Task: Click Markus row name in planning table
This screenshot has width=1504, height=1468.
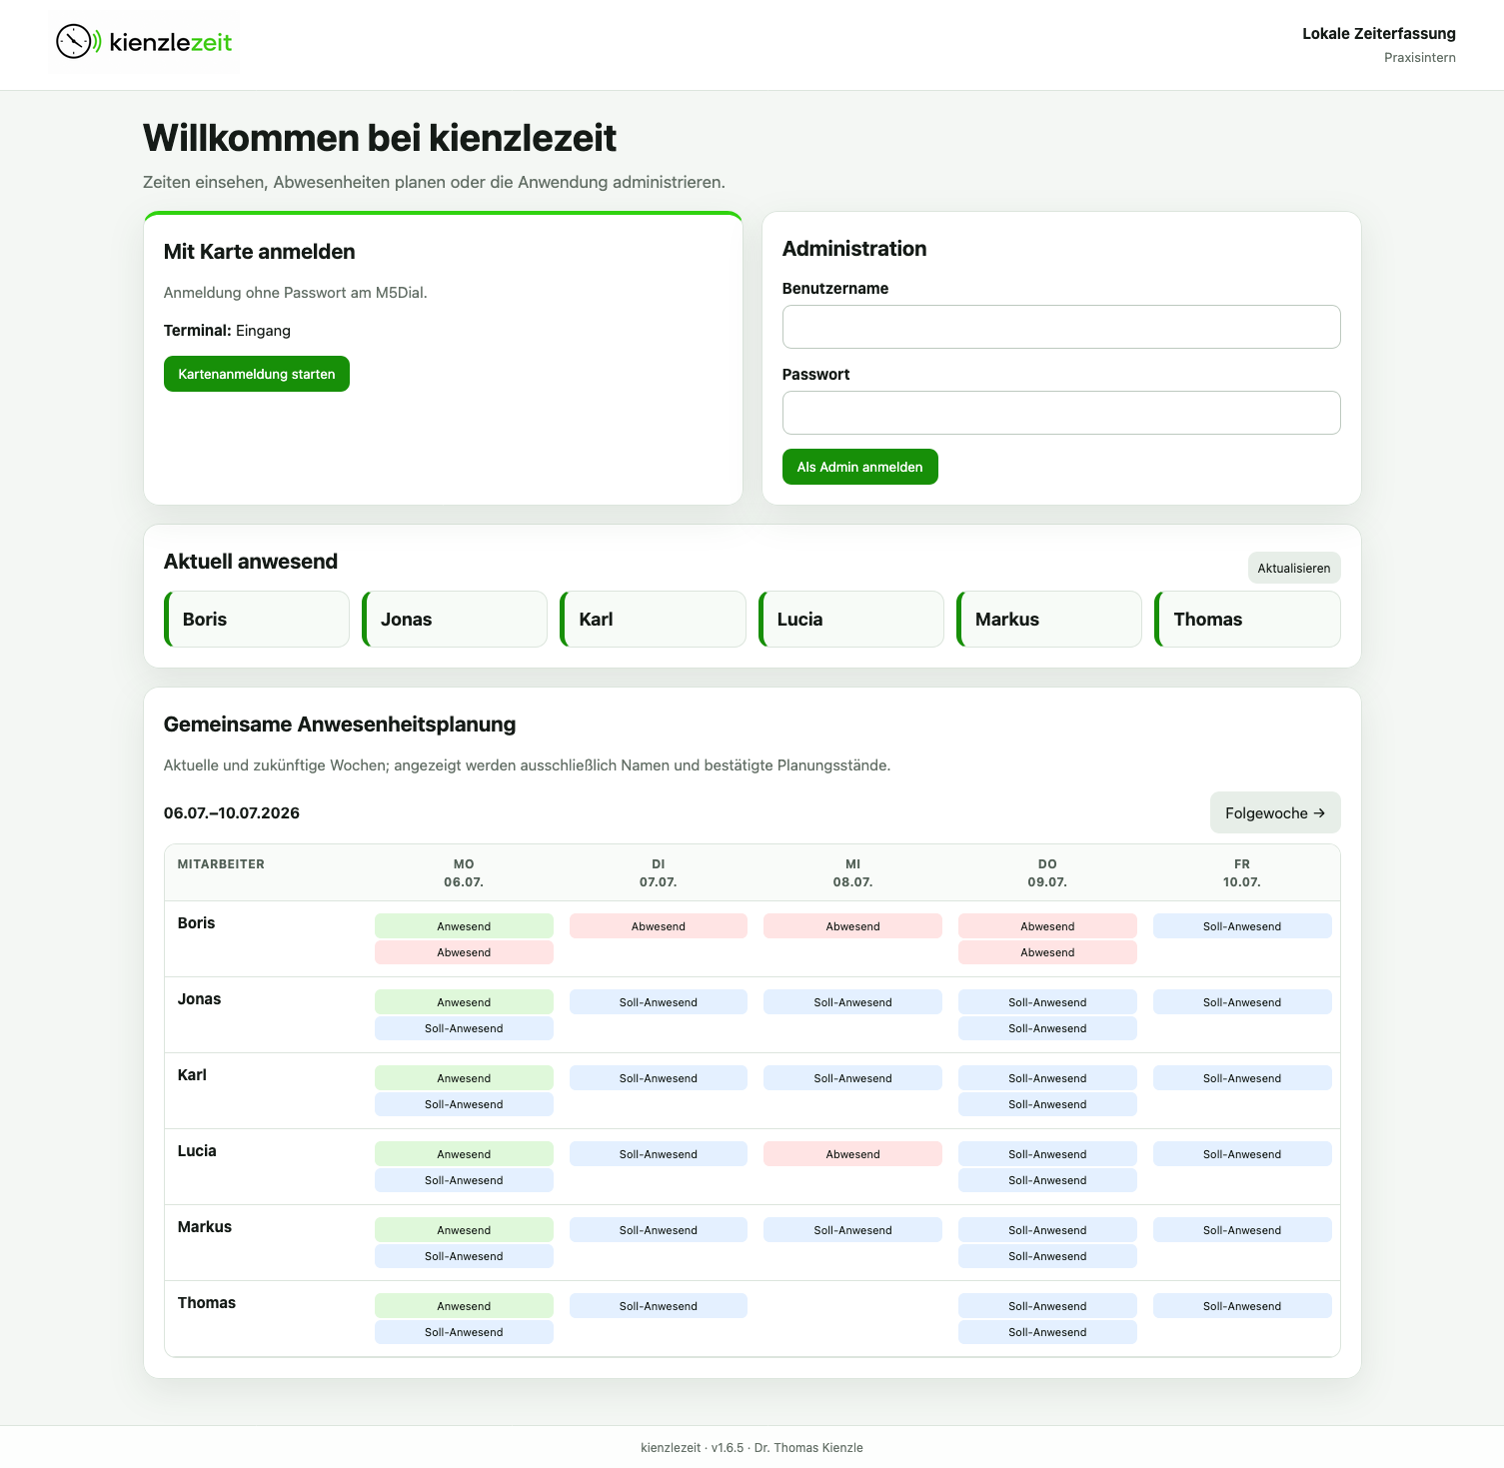Action: [204, 1226]
